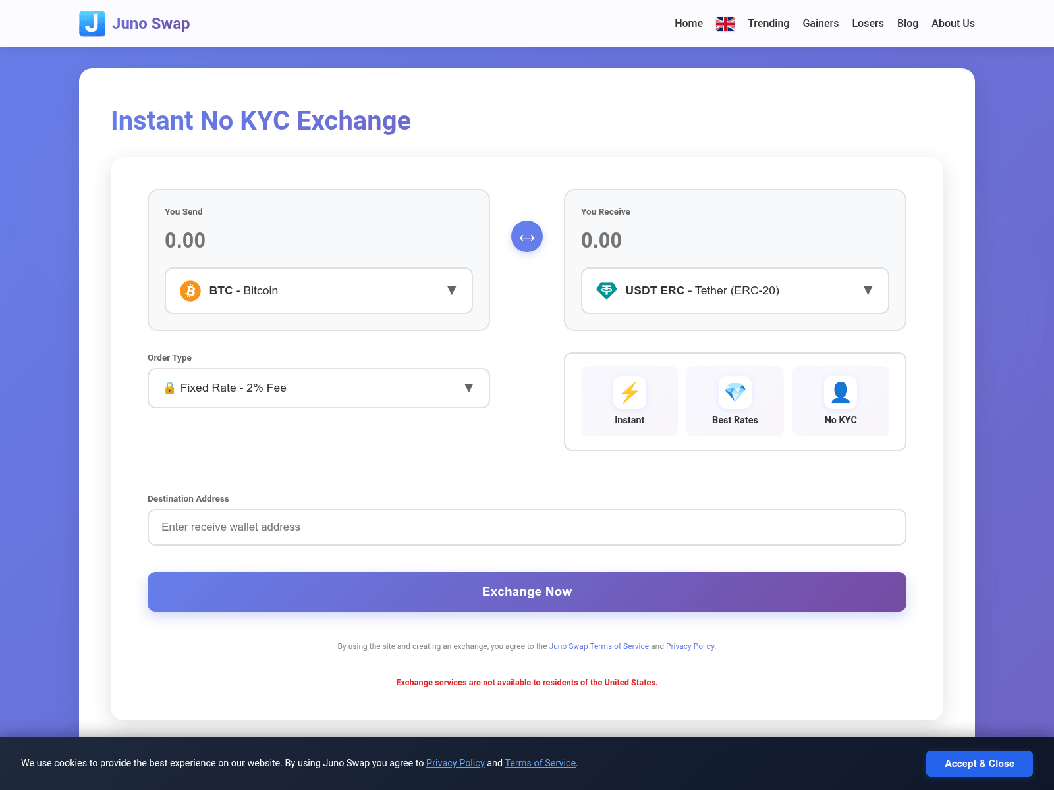Image resolution: width=1054 pixels, height=790 pixels.
Task: Expand the BTC send currency dropdown arrow
Action: click(x=452, y=290)
